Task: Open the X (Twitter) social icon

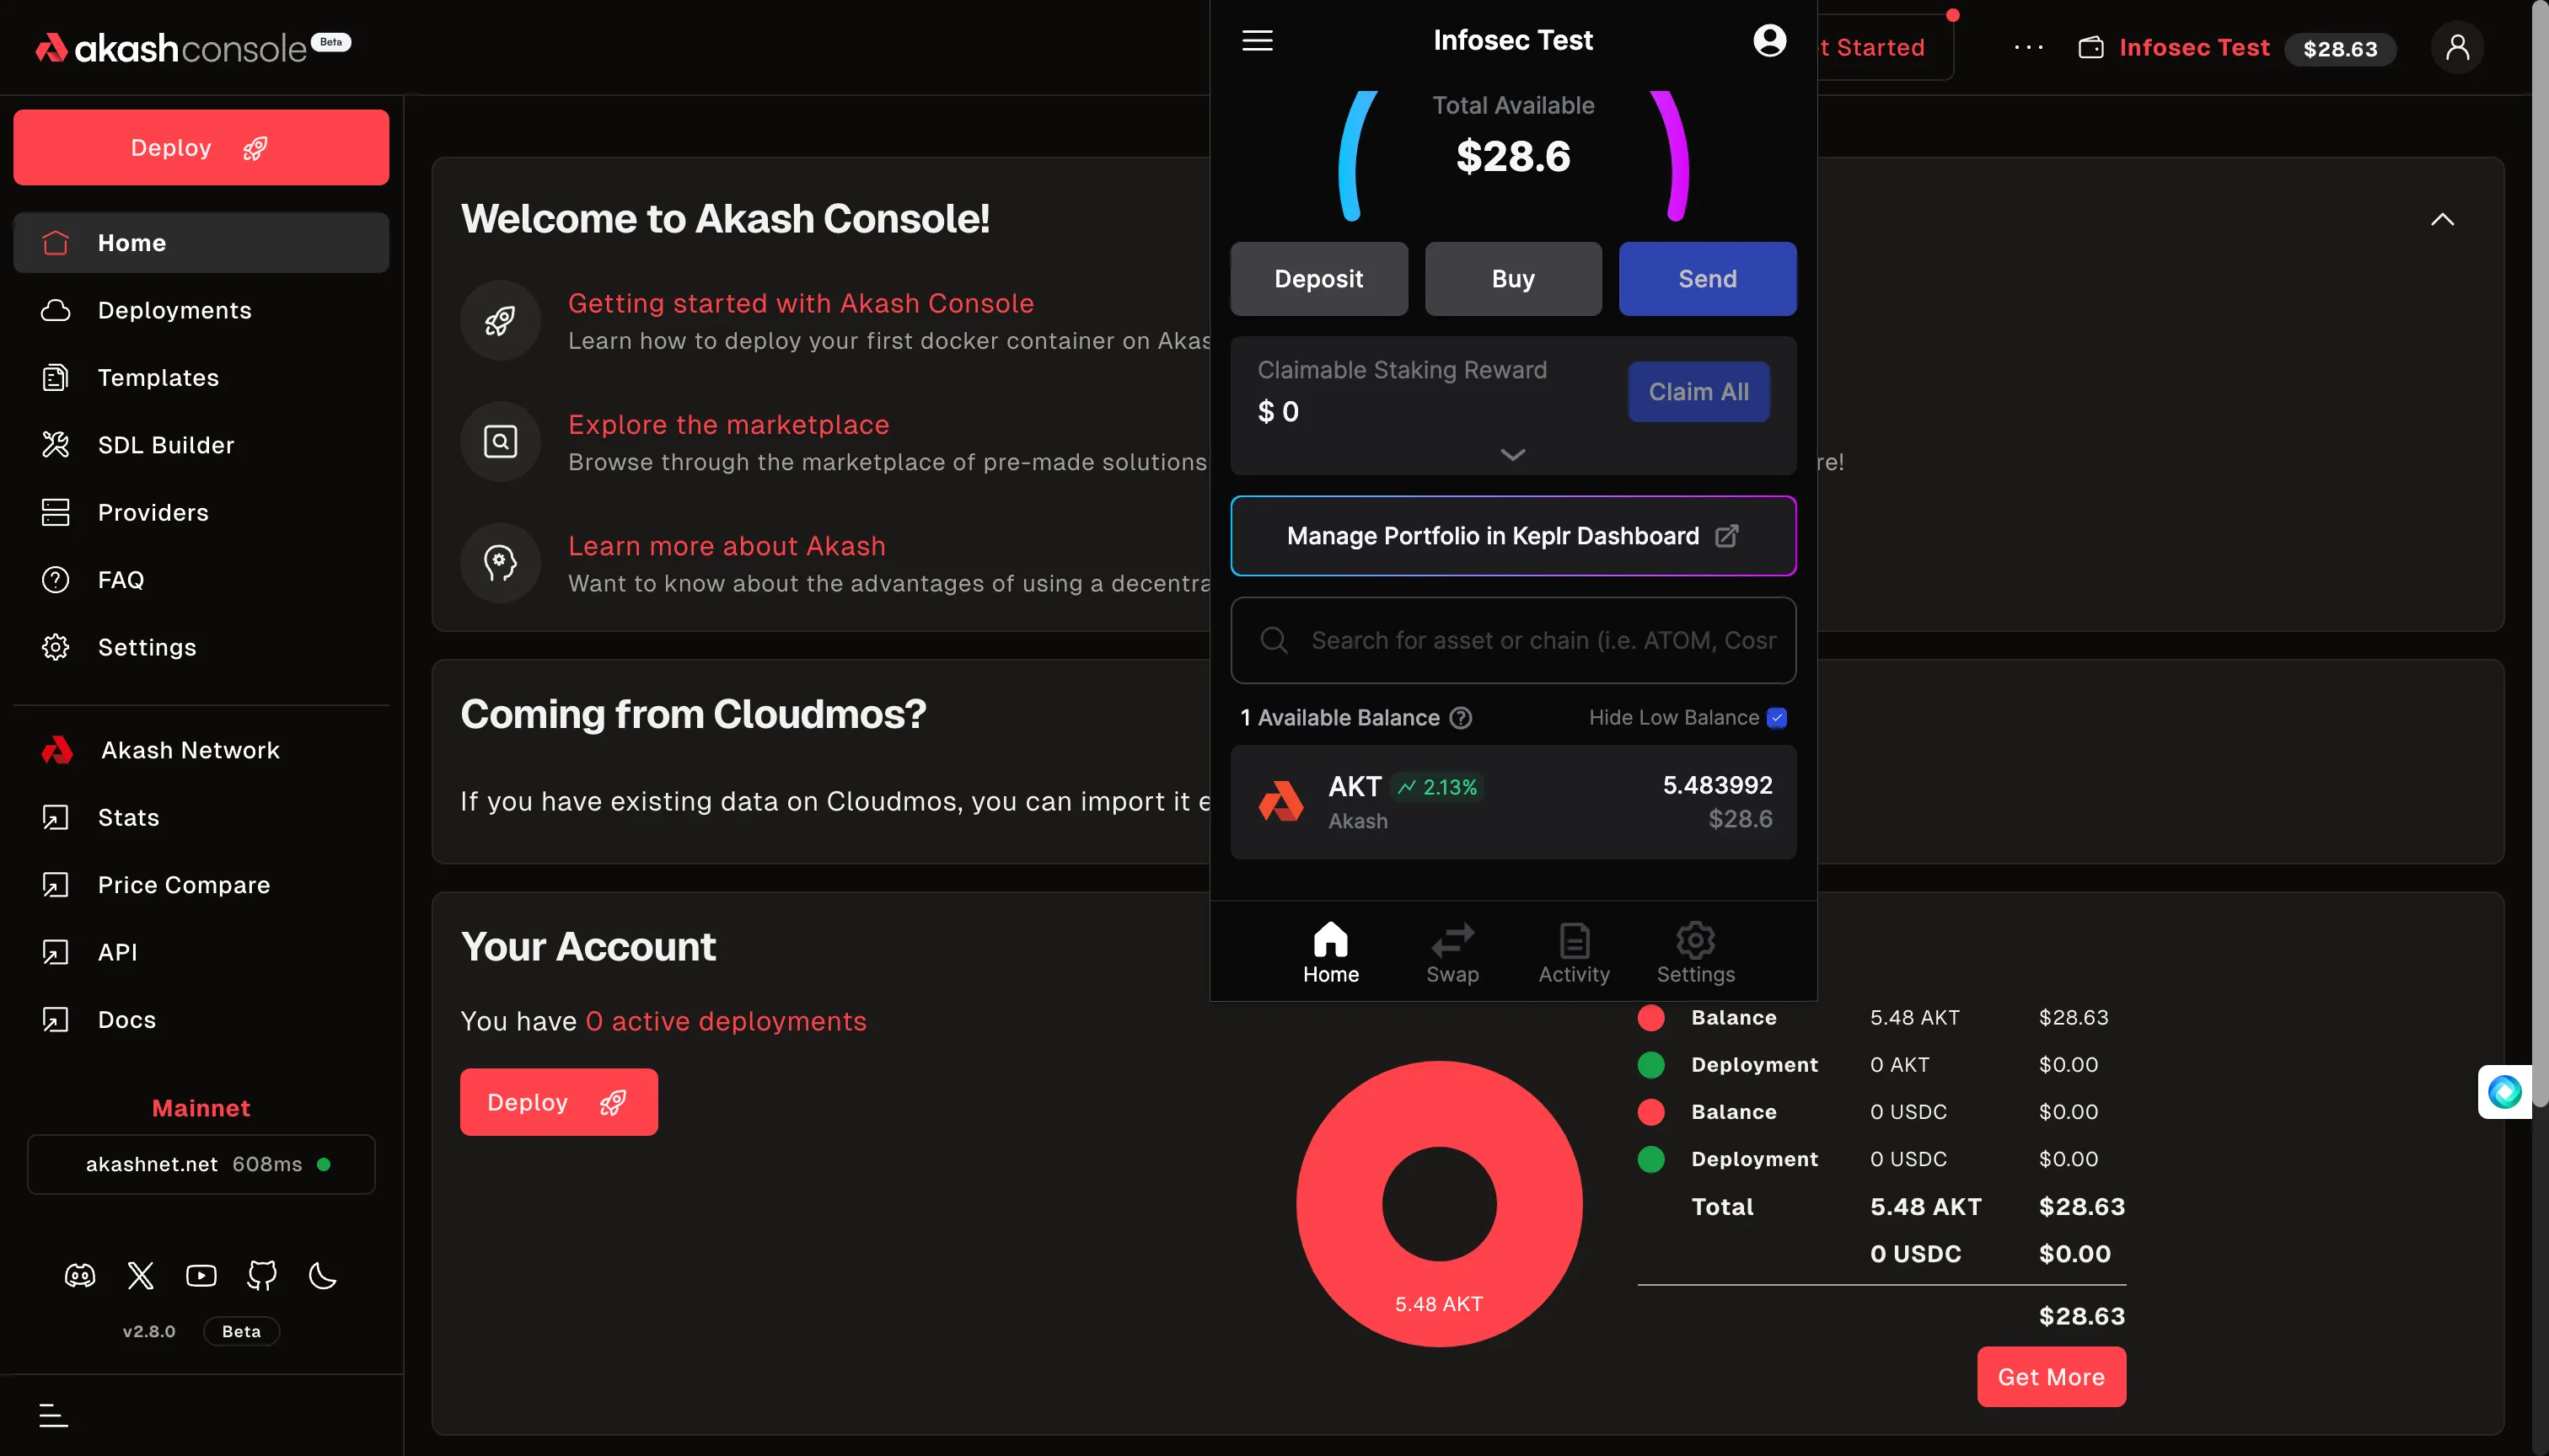Action: point(141,1275)
